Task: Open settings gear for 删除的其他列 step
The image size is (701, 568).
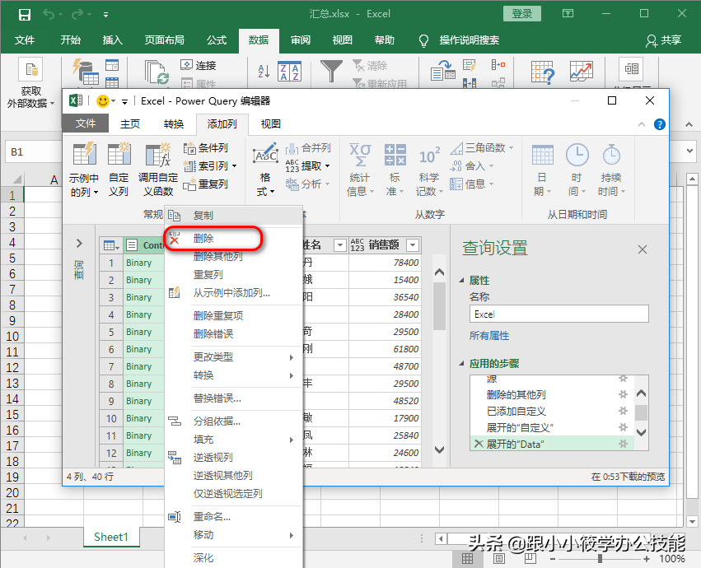Action: pyautogui.click(x=624, y=395)
